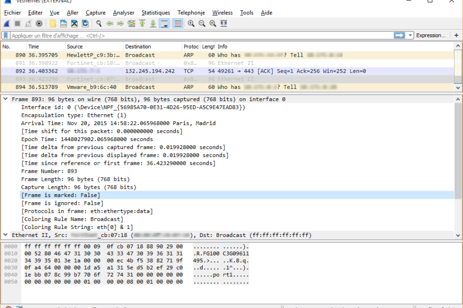This screenshot has width=463, height=308.
Task: Save the capture file
Action: click(x=64, y=23)
